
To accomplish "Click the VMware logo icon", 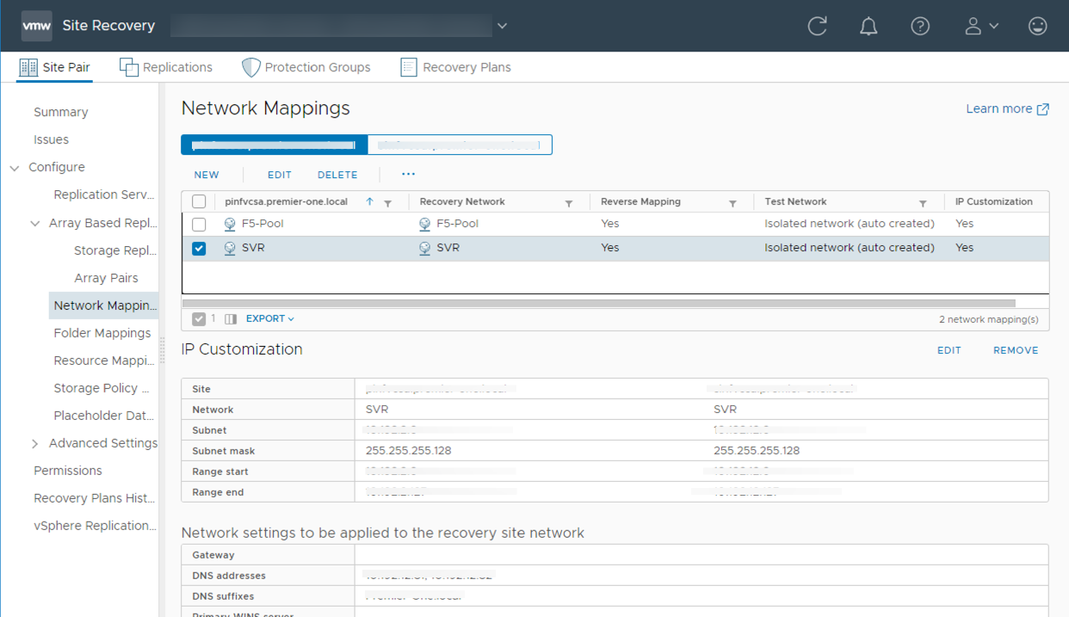I will click(x=36, y=26).
